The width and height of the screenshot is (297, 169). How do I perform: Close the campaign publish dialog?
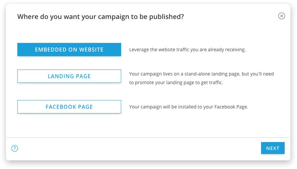[x=282, y=16]
